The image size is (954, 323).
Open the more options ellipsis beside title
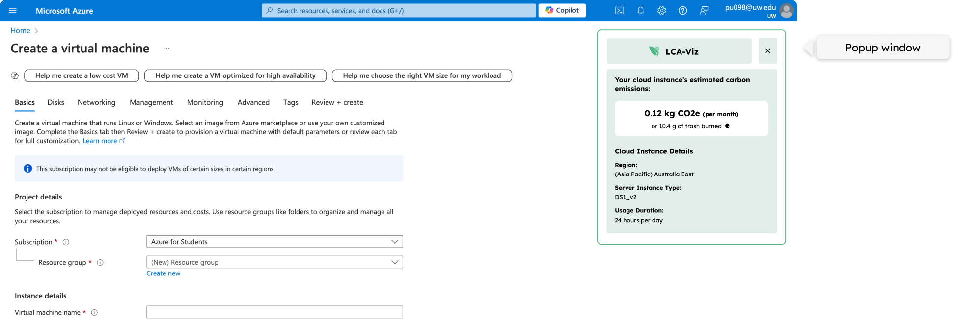pyautogui.click(x=166, y=49)
